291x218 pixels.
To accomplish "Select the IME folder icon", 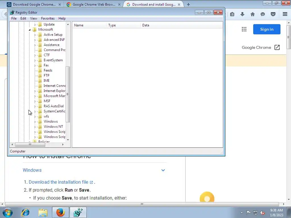I will (x=40, y=80).
